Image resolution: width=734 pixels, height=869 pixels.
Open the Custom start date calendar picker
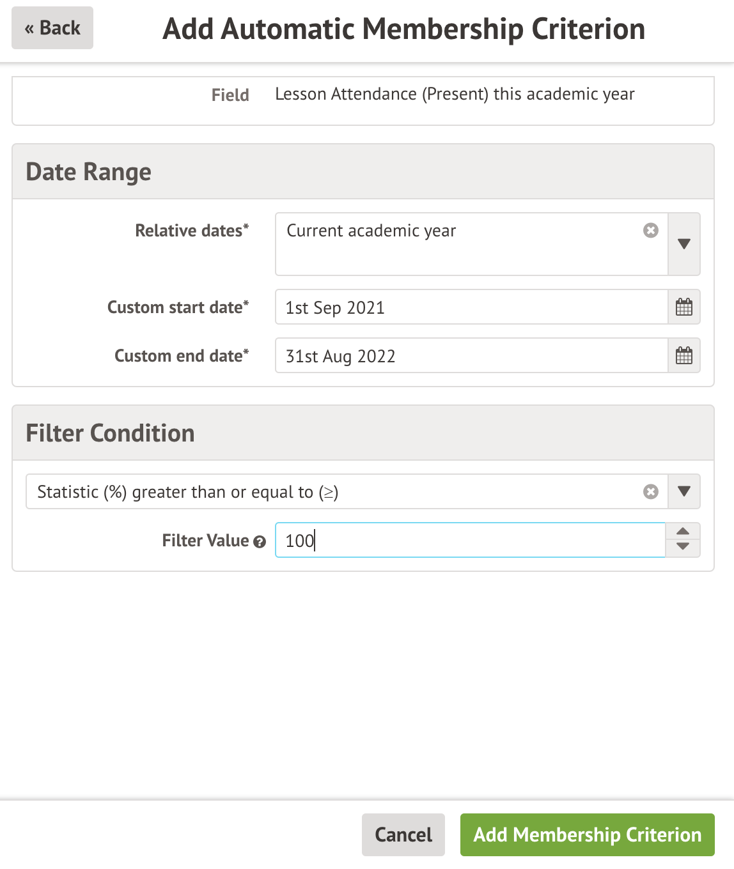[x=683, y=307]
